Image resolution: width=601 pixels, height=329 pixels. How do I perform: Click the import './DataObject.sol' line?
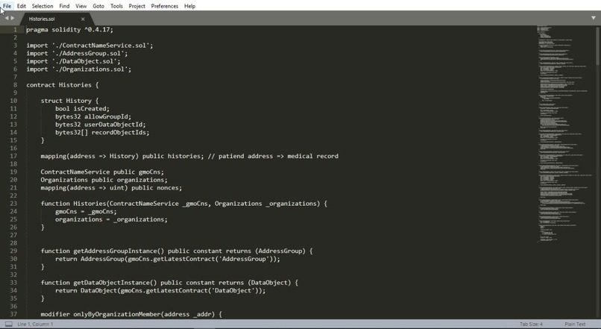pyautogui.click(x=73, y=61)
